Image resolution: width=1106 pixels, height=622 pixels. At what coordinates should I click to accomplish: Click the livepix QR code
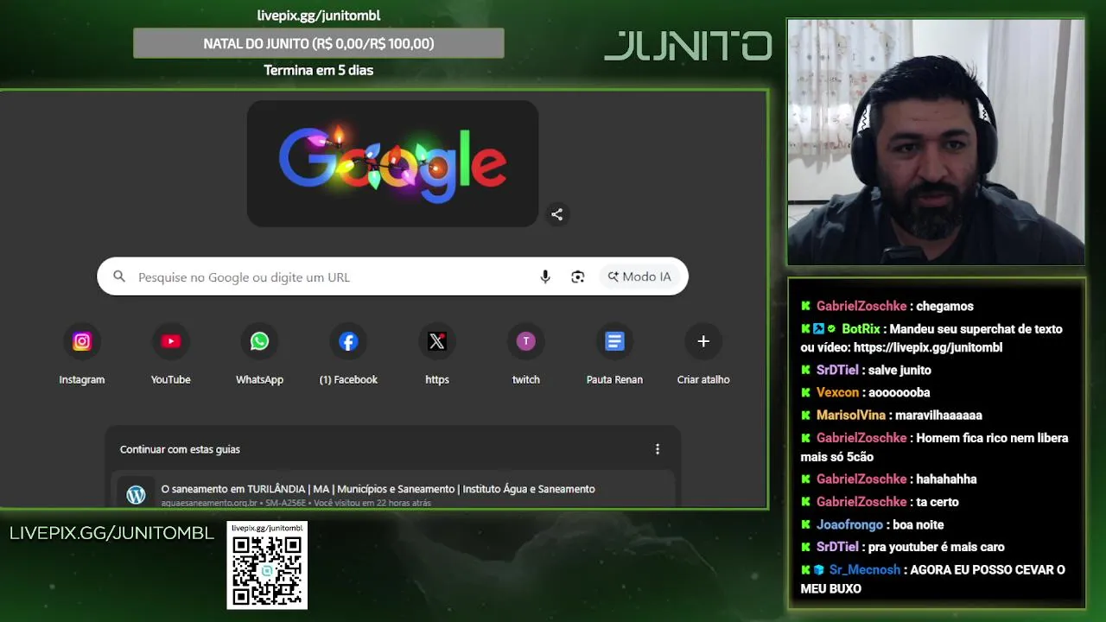tap(267, 569)
